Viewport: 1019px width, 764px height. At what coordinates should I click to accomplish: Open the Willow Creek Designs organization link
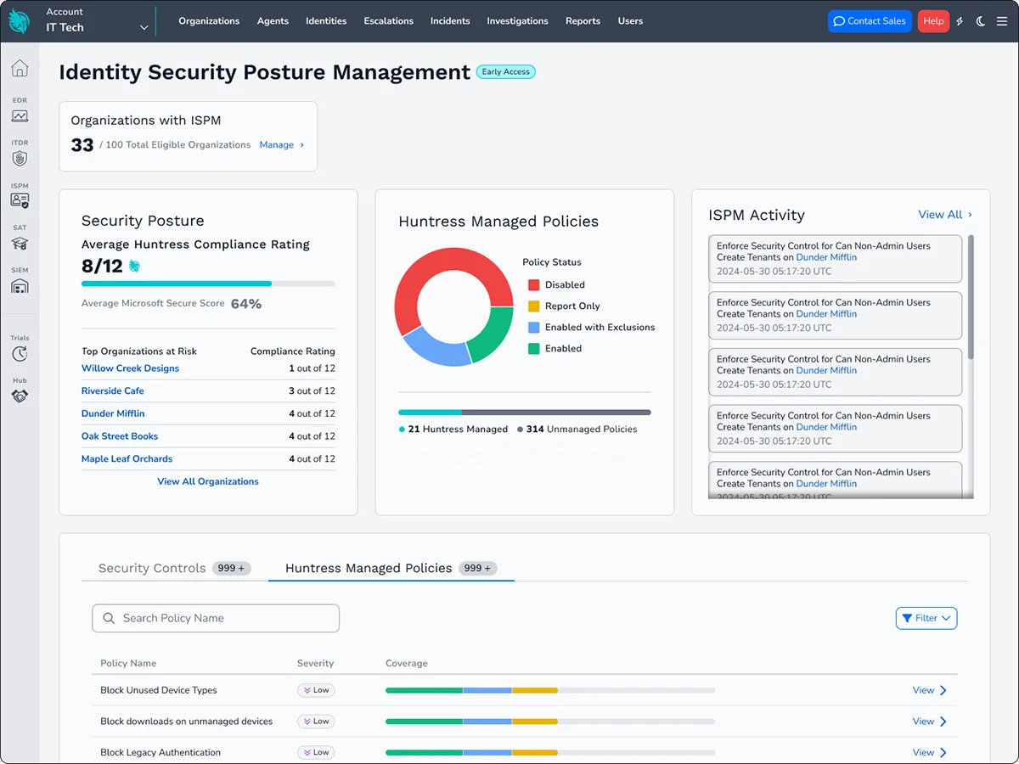(130, 368)
